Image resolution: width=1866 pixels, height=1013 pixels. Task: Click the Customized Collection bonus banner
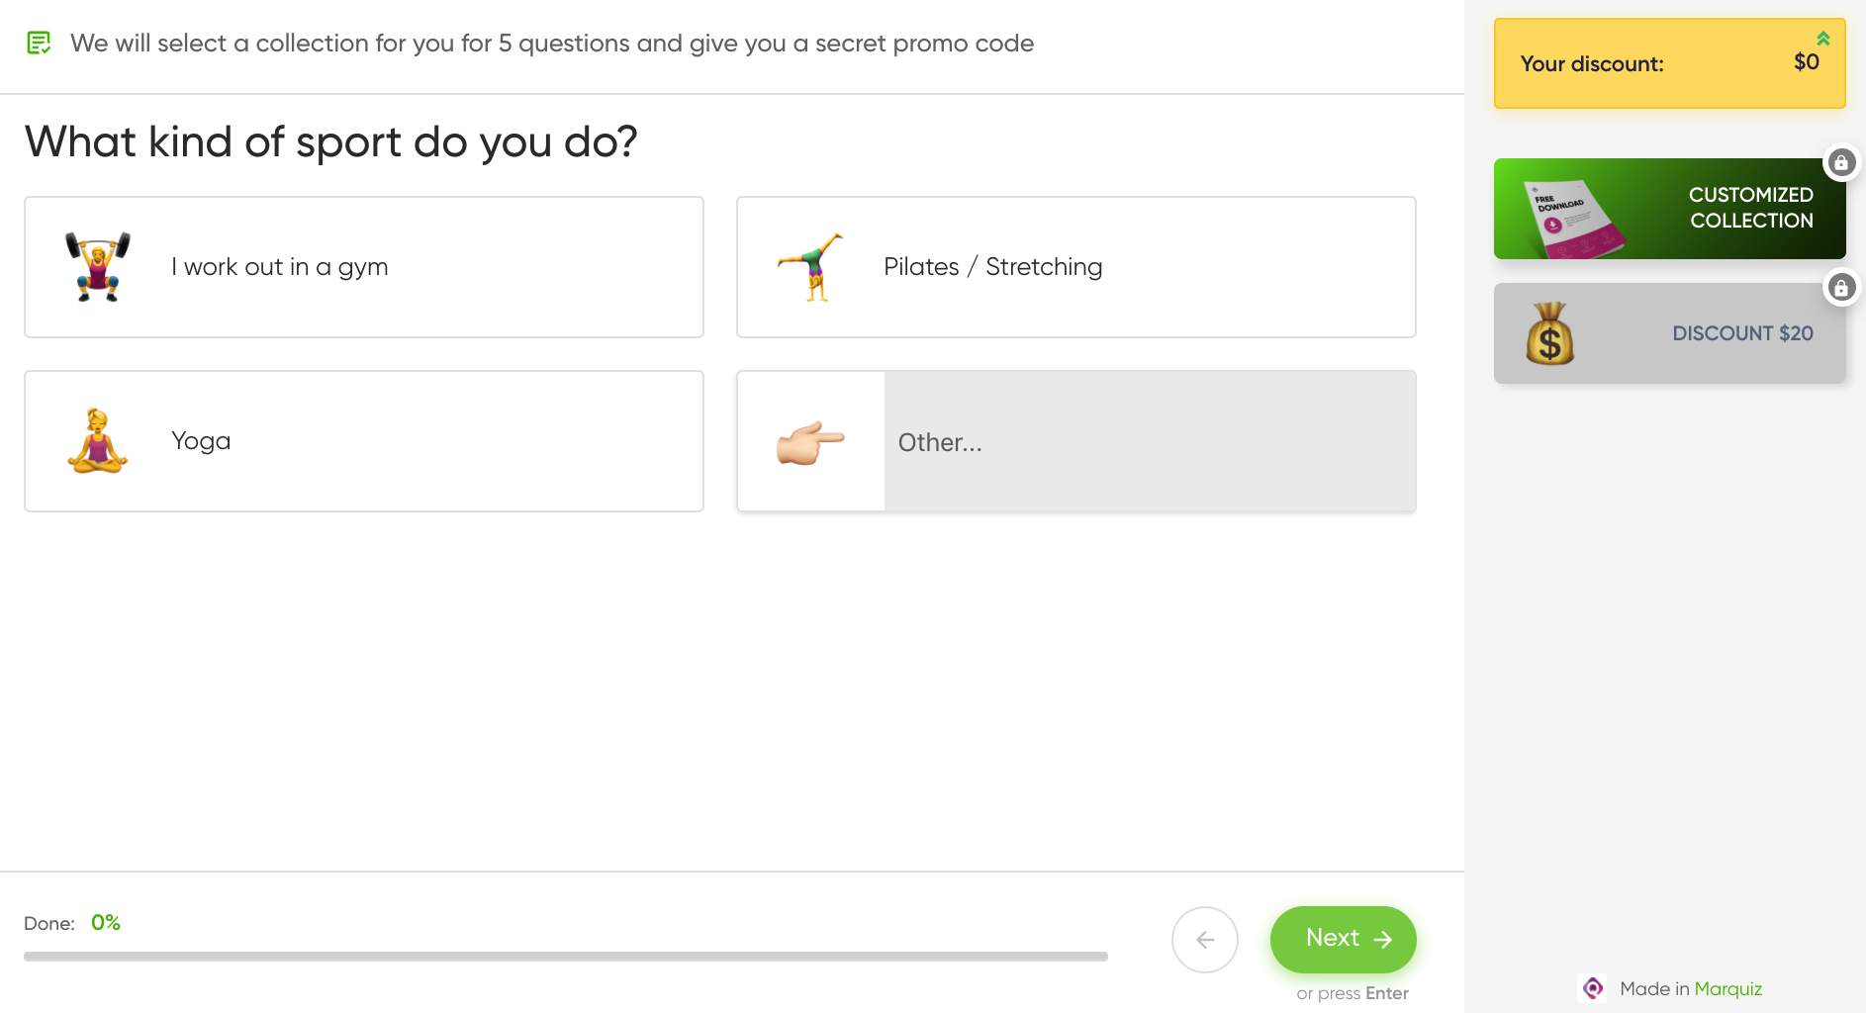click(1670, 209)
